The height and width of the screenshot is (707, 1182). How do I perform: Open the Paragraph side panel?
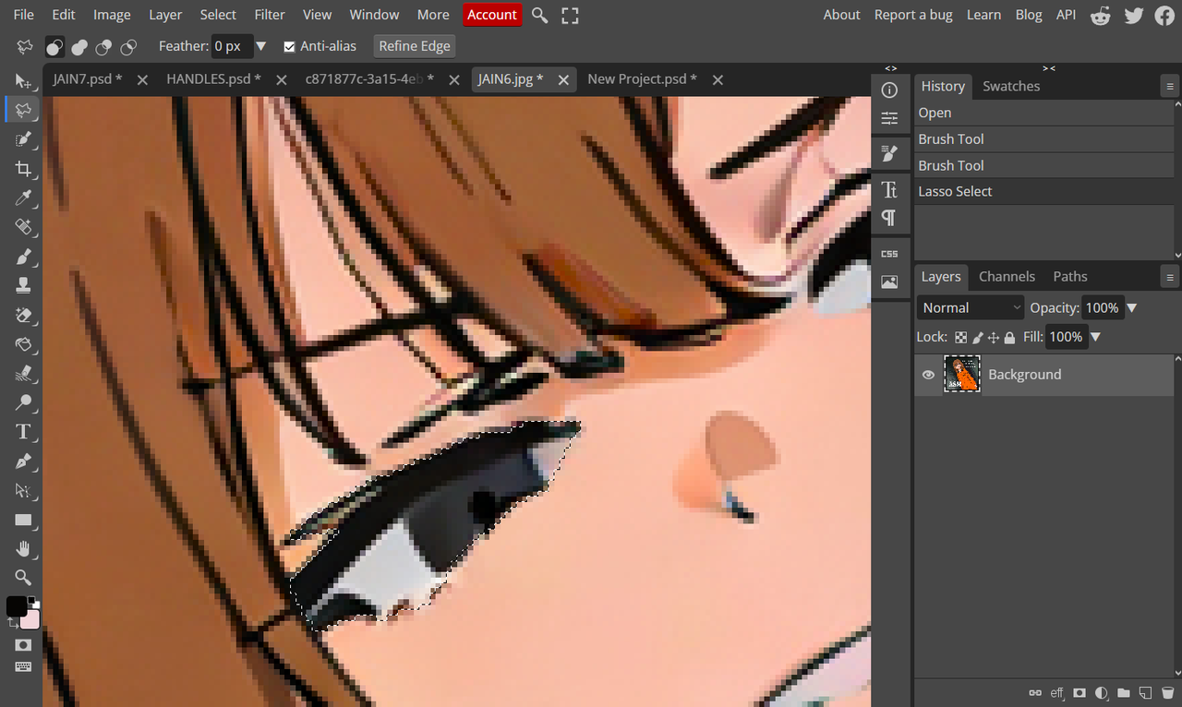(889, 218)
